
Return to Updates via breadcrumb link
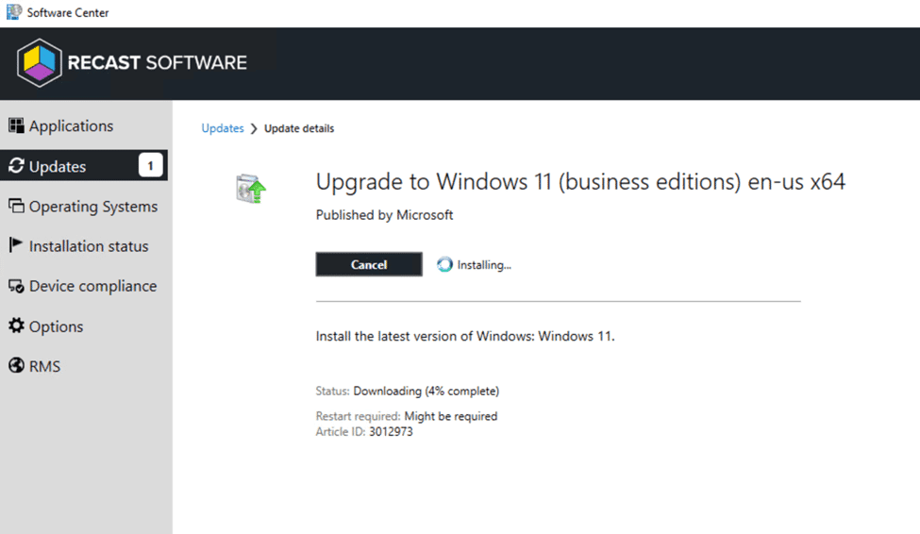point(223,128)
